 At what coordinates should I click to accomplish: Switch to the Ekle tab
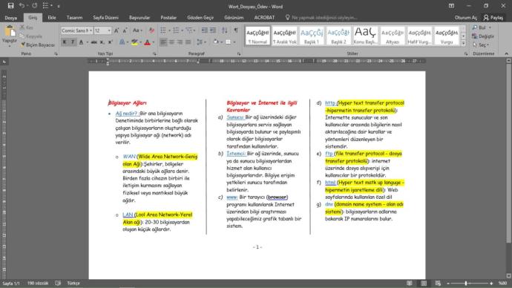(52, 18)
